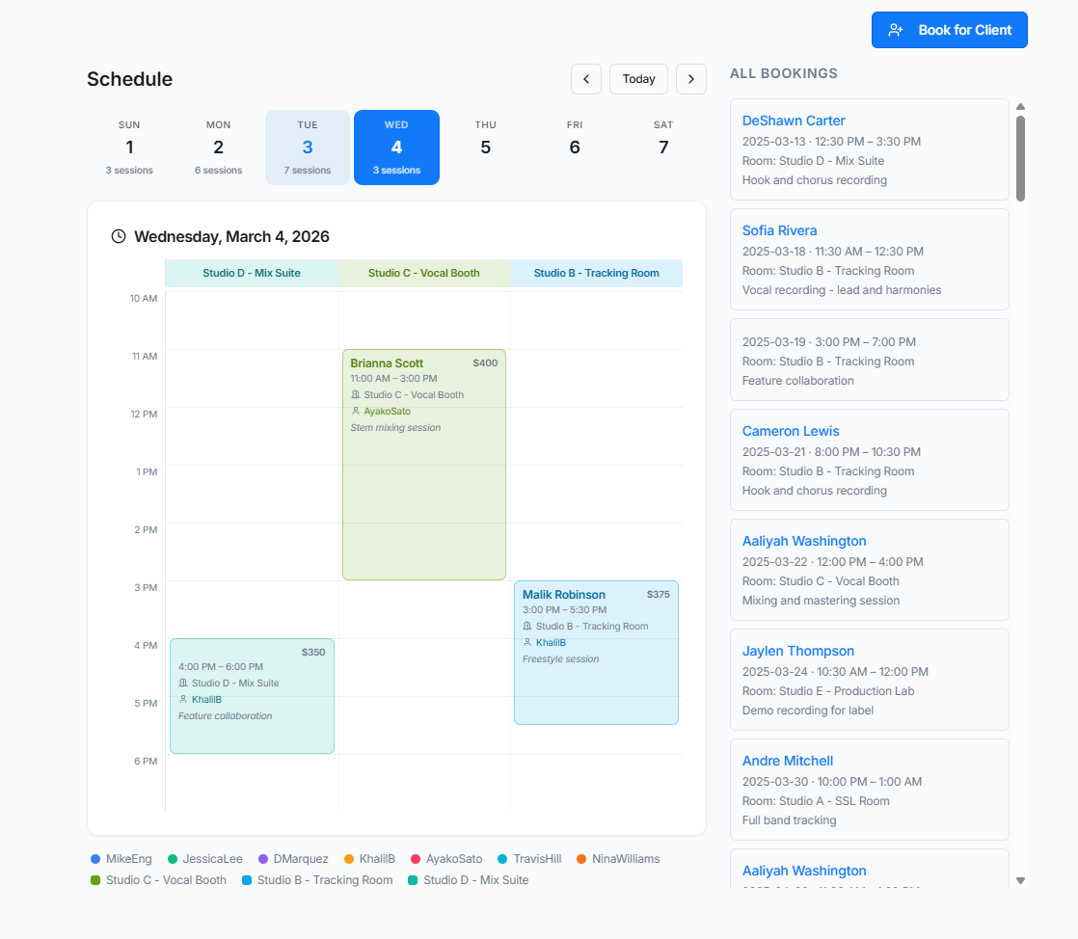This screenshot has height=939, width=1078.
Task: Click the DMarquez purple legend dot
Action: (x=263, y=859)
